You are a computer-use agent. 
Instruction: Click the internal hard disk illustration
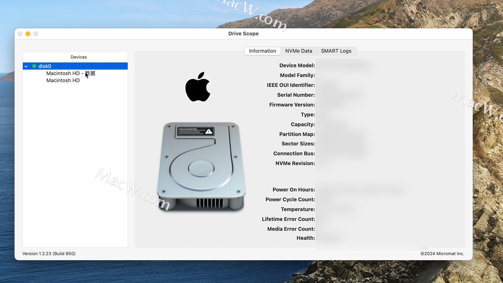(x=201, y=167)
